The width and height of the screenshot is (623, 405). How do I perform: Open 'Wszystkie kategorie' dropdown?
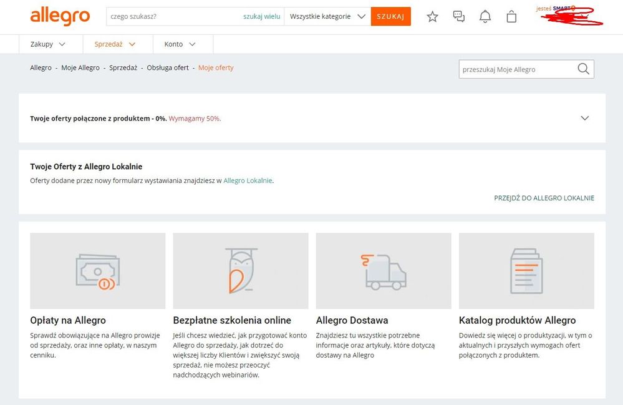(327, 16)
